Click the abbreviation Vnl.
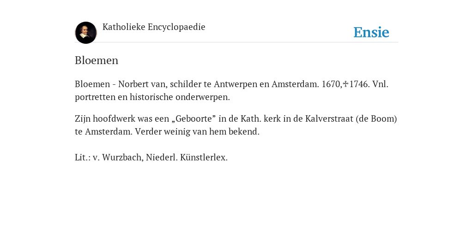Image resolution: width=473 pixels, height=236 pixels. click(380, 84)
